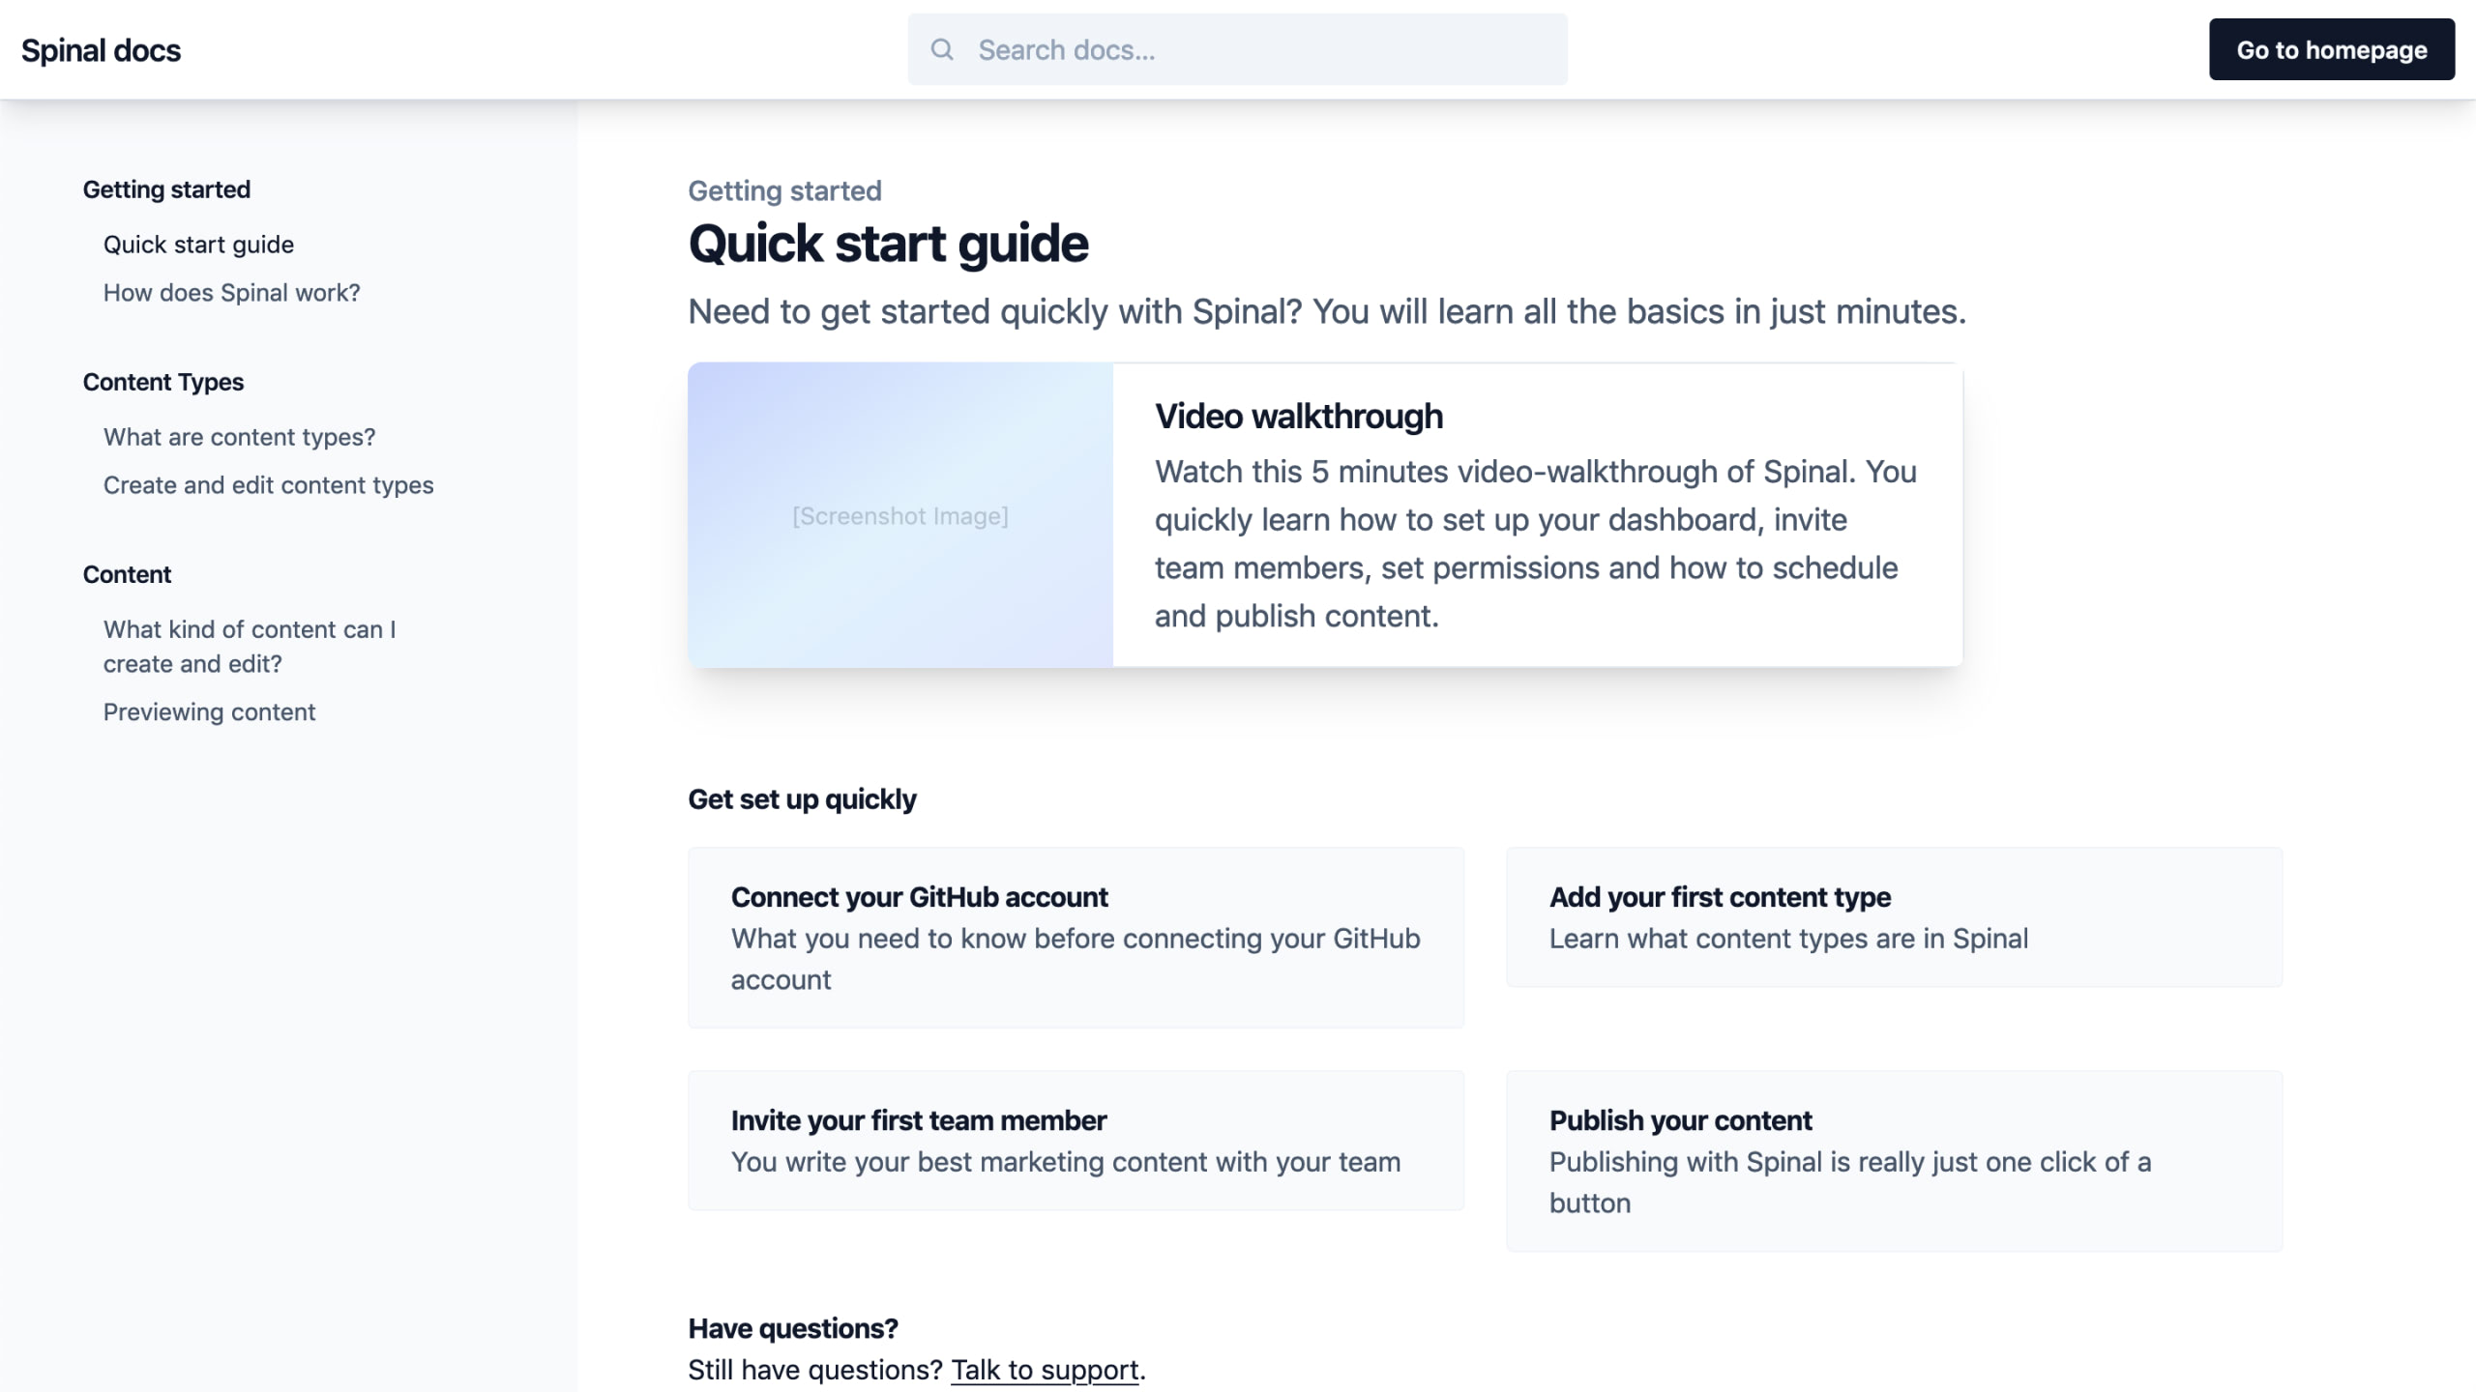Screen dimensions: 2476x1392
Task: Go to Create and edit content types
Action: pos(268,485)
